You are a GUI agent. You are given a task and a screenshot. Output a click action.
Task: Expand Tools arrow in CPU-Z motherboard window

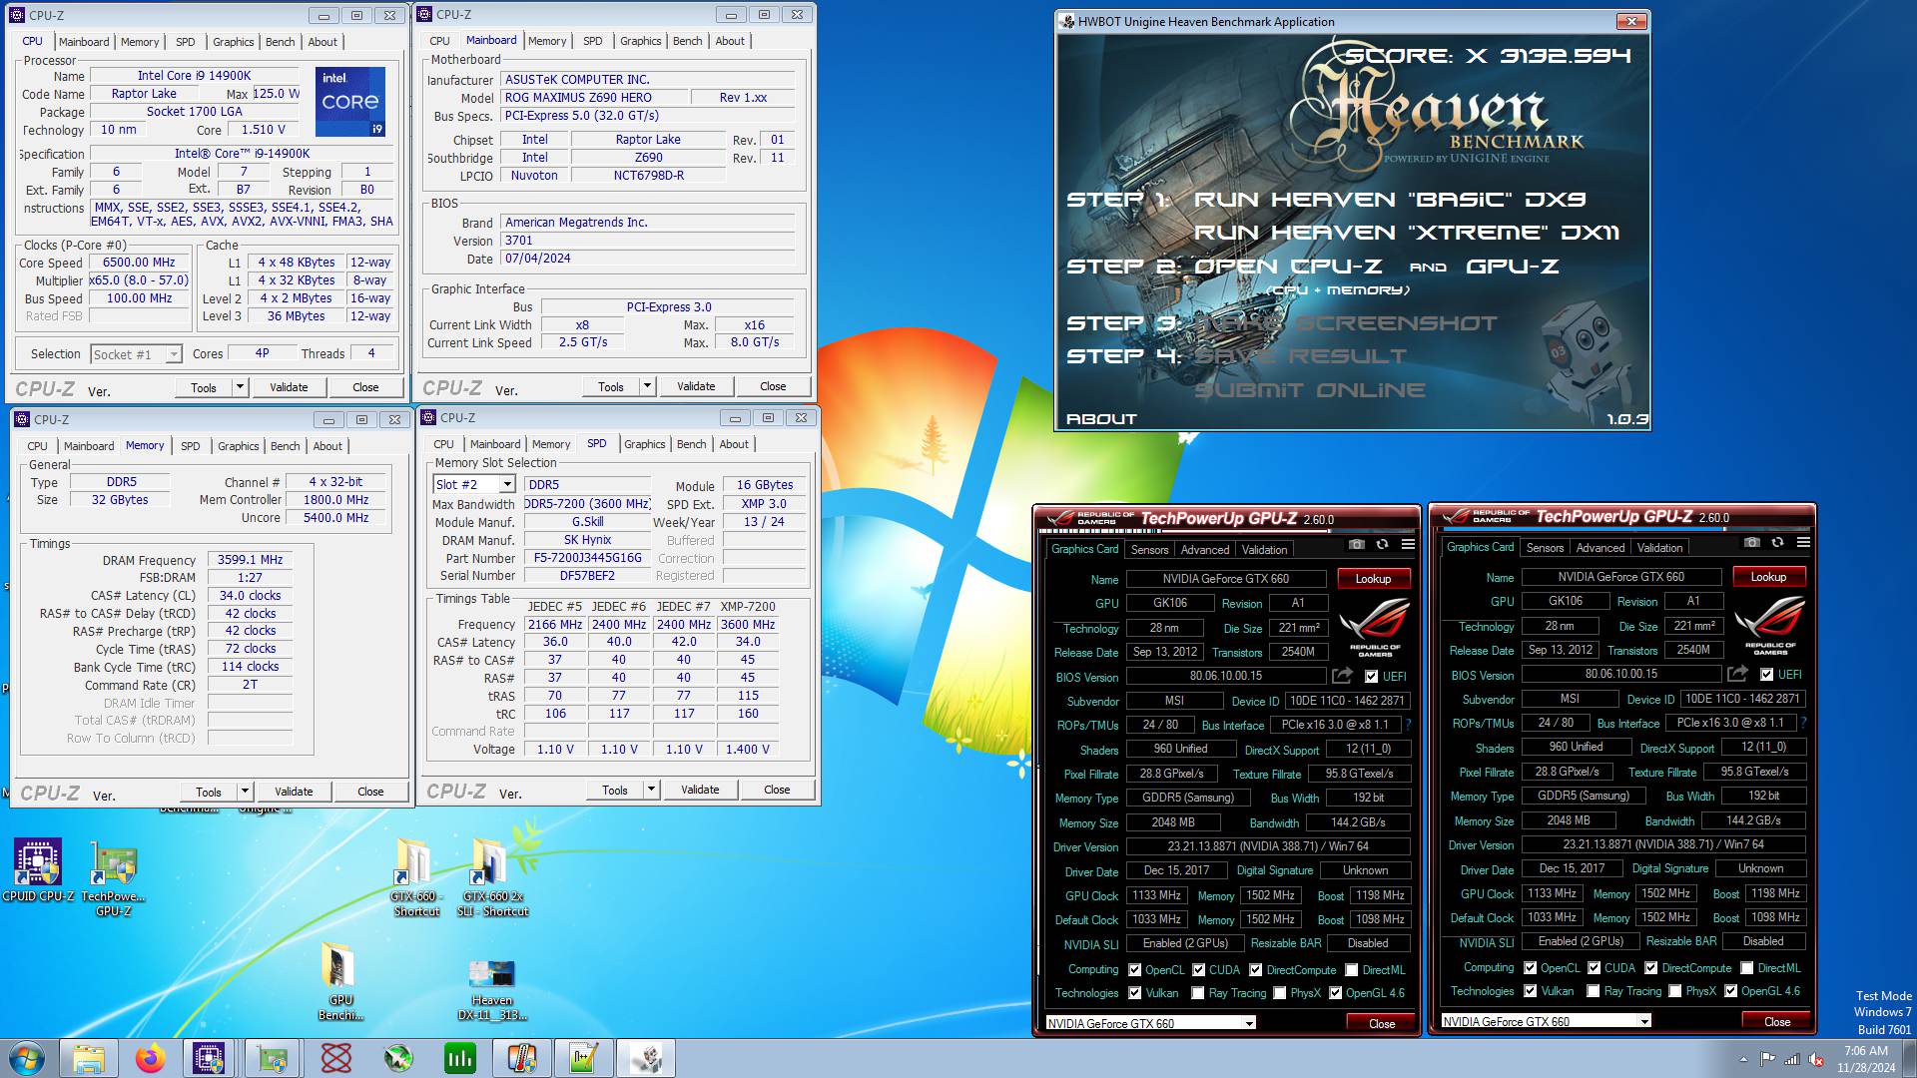coord(647,386)
